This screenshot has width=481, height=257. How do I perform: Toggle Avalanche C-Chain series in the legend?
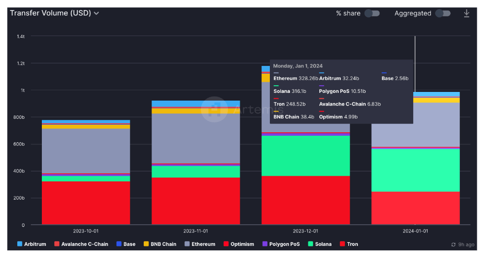tap(81, 244)
